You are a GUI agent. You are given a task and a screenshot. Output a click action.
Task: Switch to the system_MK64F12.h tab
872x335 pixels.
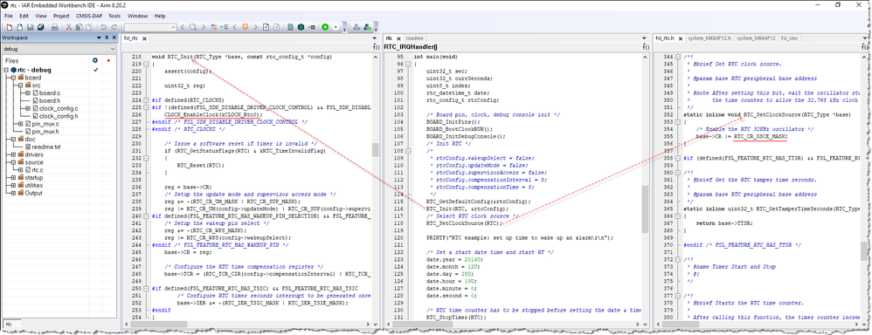point(709,38)
